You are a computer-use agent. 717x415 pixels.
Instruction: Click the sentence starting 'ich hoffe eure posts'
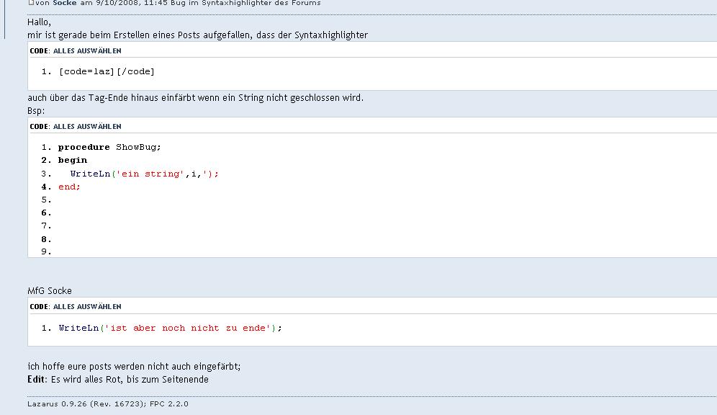click(134, 366)
